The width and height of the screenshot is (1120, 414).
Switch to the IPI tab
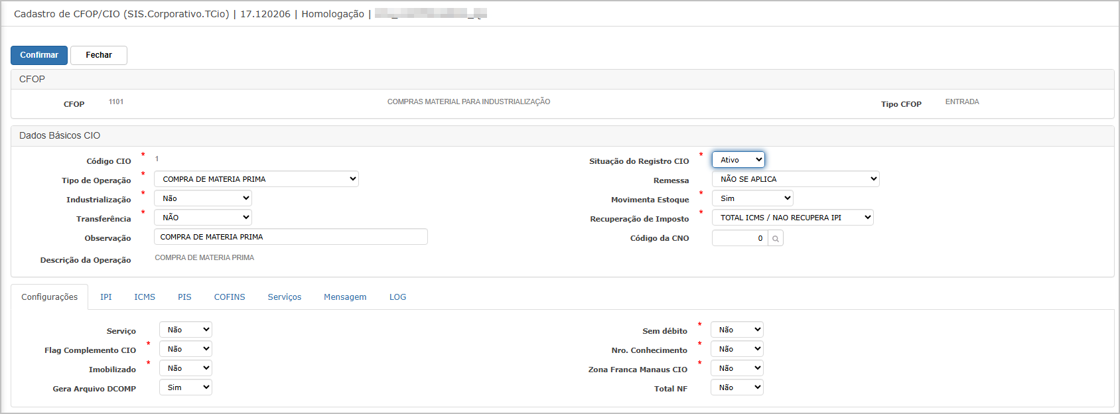pyautogui.click(x=106, y=297)
